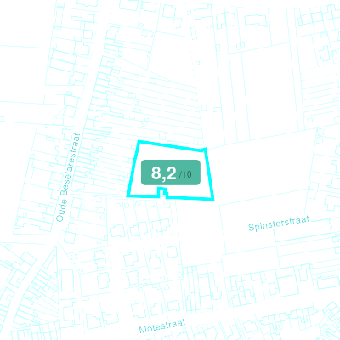Image resolution: width=340 pixels, height=340 pixels.
Task: Click the Spinsterstraat street label
Action: coord(279,224)
